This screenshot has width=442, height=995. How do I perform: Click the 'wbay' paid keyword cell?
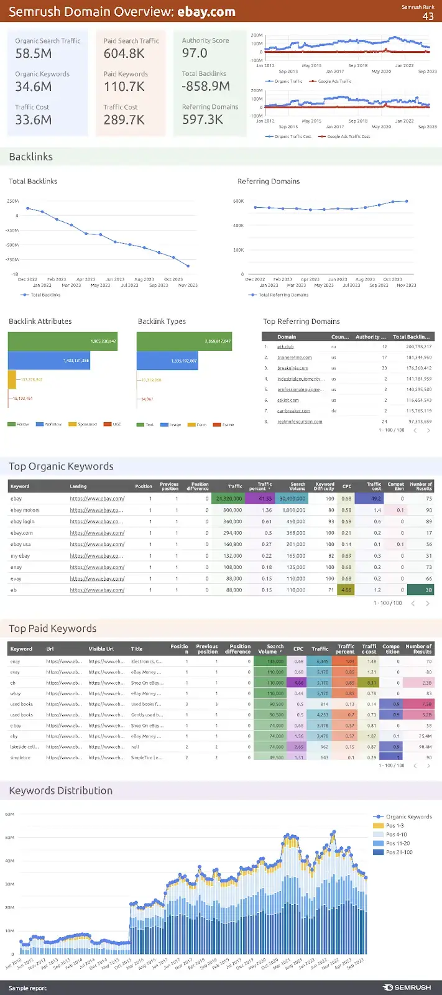[x=16, y=693]
